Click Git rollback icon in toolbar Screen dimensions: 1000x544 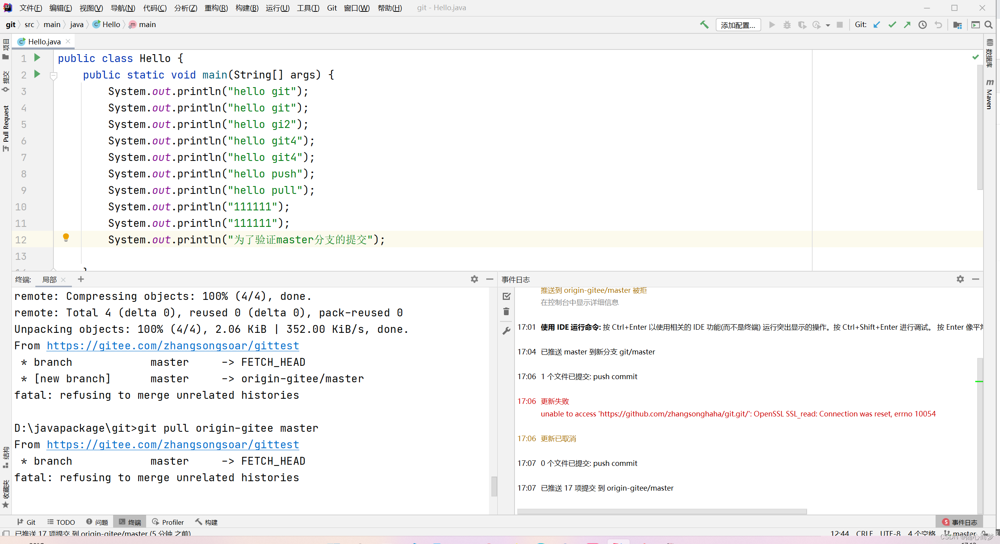938,25
